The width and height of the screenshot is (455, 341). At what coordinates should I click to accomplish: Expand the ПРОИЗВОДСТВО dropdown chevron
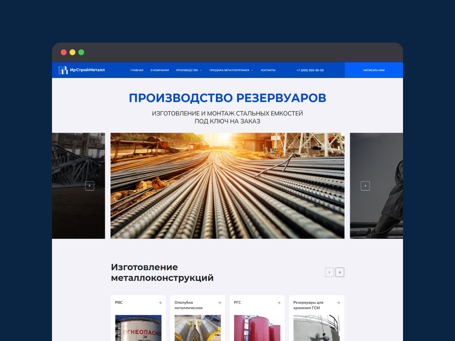pos(201,70)
